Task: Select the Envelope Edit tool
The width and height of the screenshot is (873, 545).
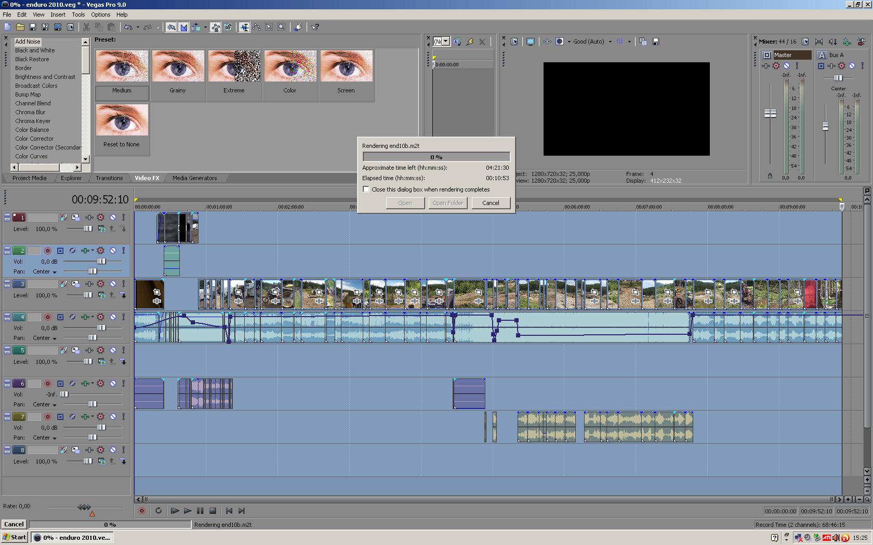Action: point(257,27)
